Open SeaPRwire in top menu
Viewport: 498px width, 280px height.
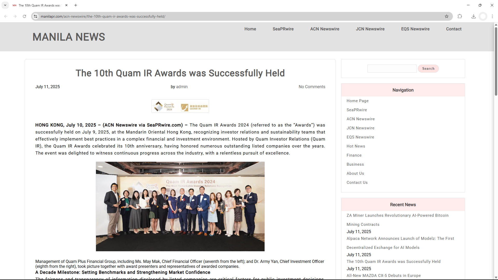(x=283, y=29)
